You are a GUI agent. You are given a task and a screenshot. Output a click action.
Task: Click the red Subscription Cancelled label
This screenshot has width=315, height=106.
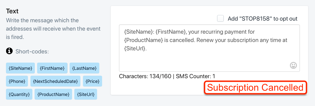[x=255, y=87]
